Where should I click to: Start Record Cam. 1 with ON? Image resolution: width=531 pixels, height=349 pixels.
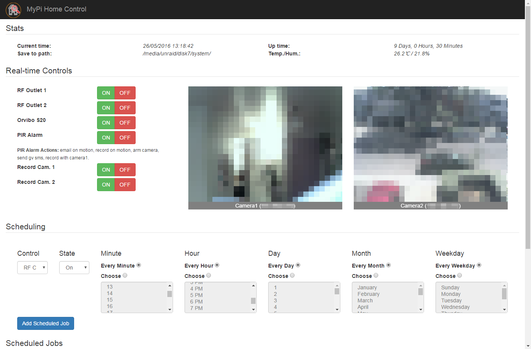[x=106, y=170]
